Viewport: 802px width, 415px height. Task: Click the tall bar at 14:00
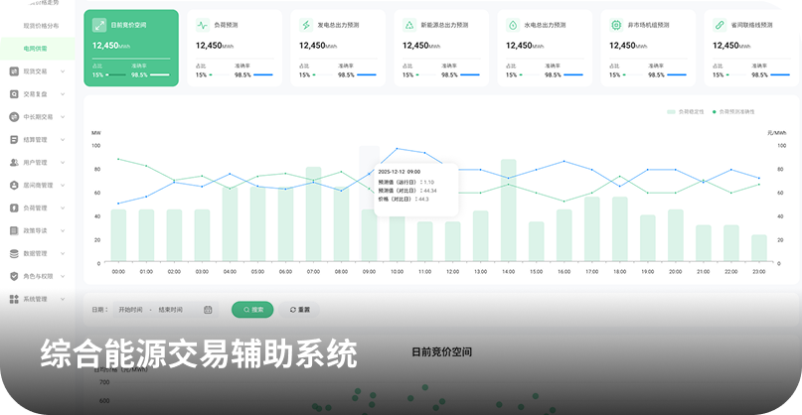[509, 210]
